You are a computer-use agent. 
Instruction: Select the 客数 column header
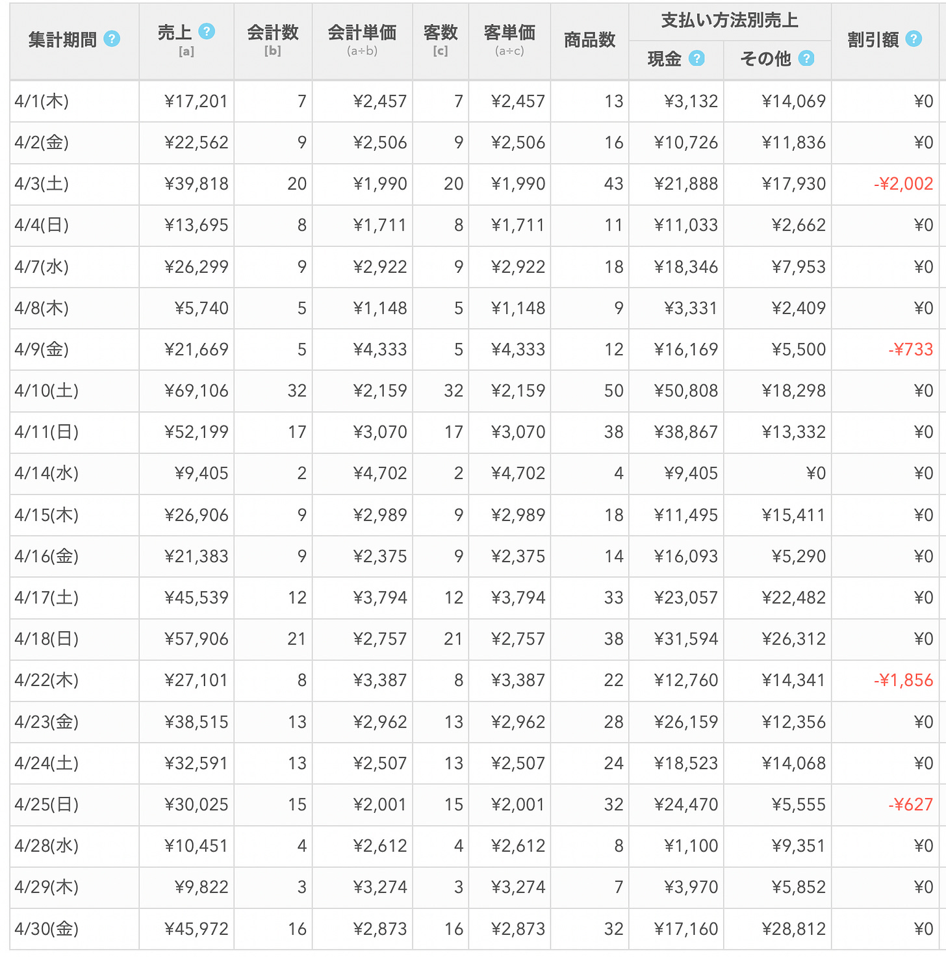(441, 40)
